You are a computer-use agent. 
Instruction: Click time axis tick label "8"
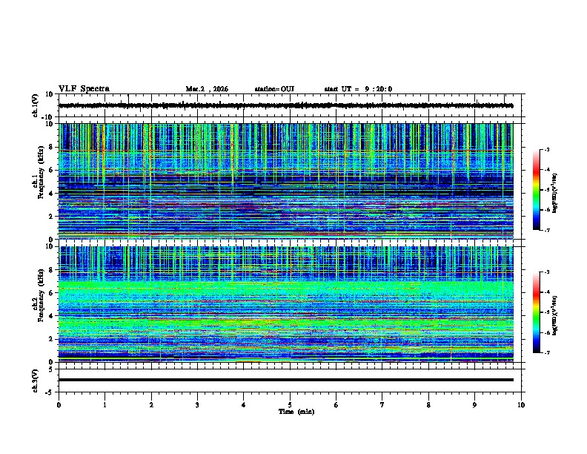click(428, 405)
